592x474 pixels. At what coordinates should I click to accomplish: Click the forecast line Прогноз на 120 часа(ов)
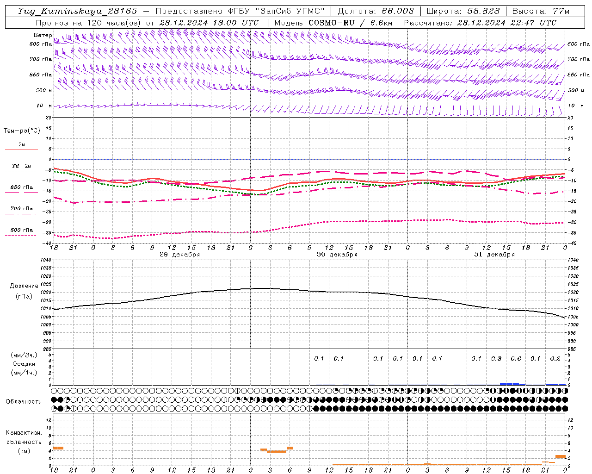[x=89, y=23]
